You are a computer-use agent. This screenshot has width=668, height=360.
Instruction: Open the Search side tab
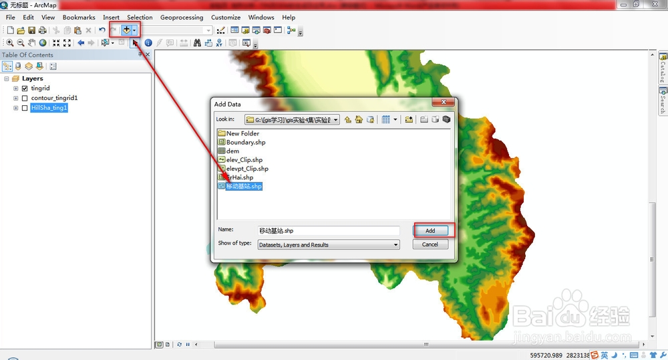click(663, 100)
